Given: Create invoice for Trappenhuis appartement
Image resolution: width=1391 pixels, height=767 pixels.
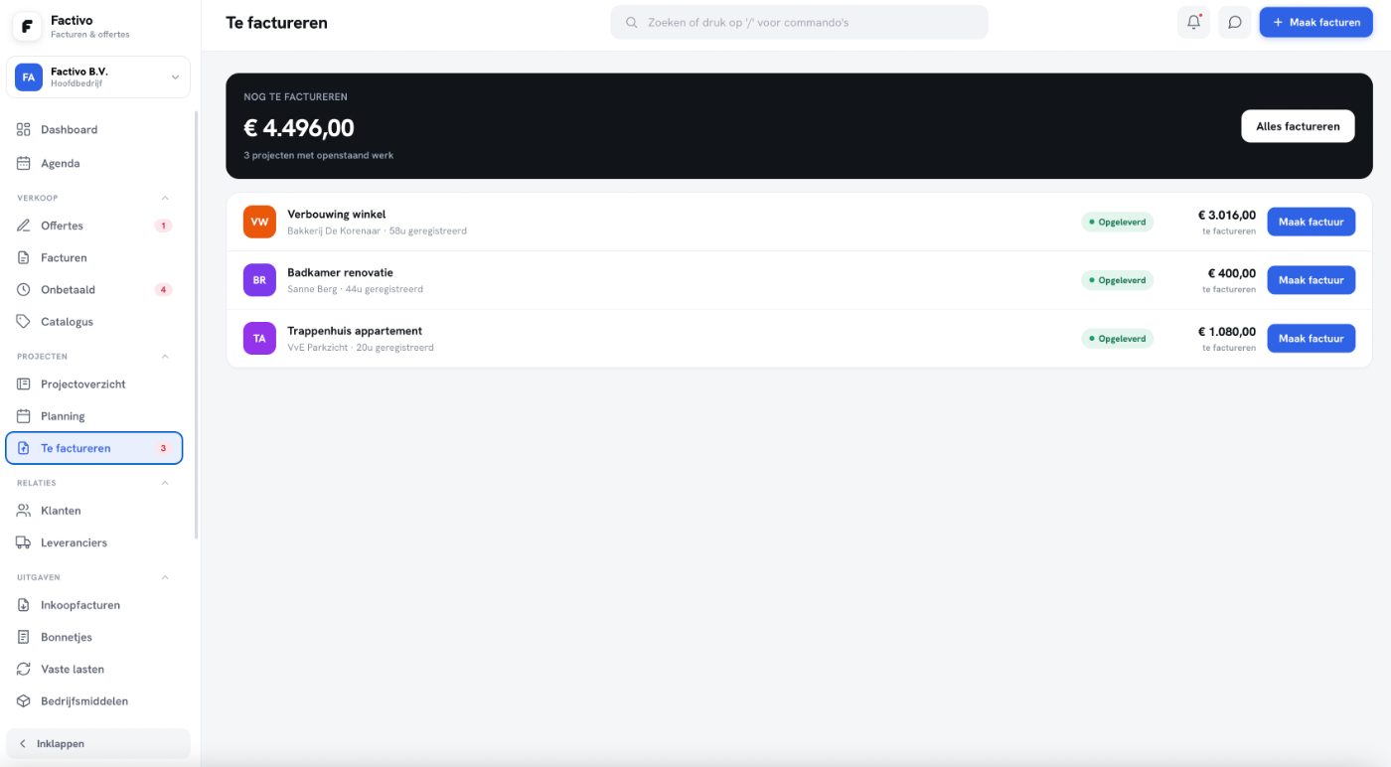Looking at the screenshot, I should click(x=1311, y=339).
